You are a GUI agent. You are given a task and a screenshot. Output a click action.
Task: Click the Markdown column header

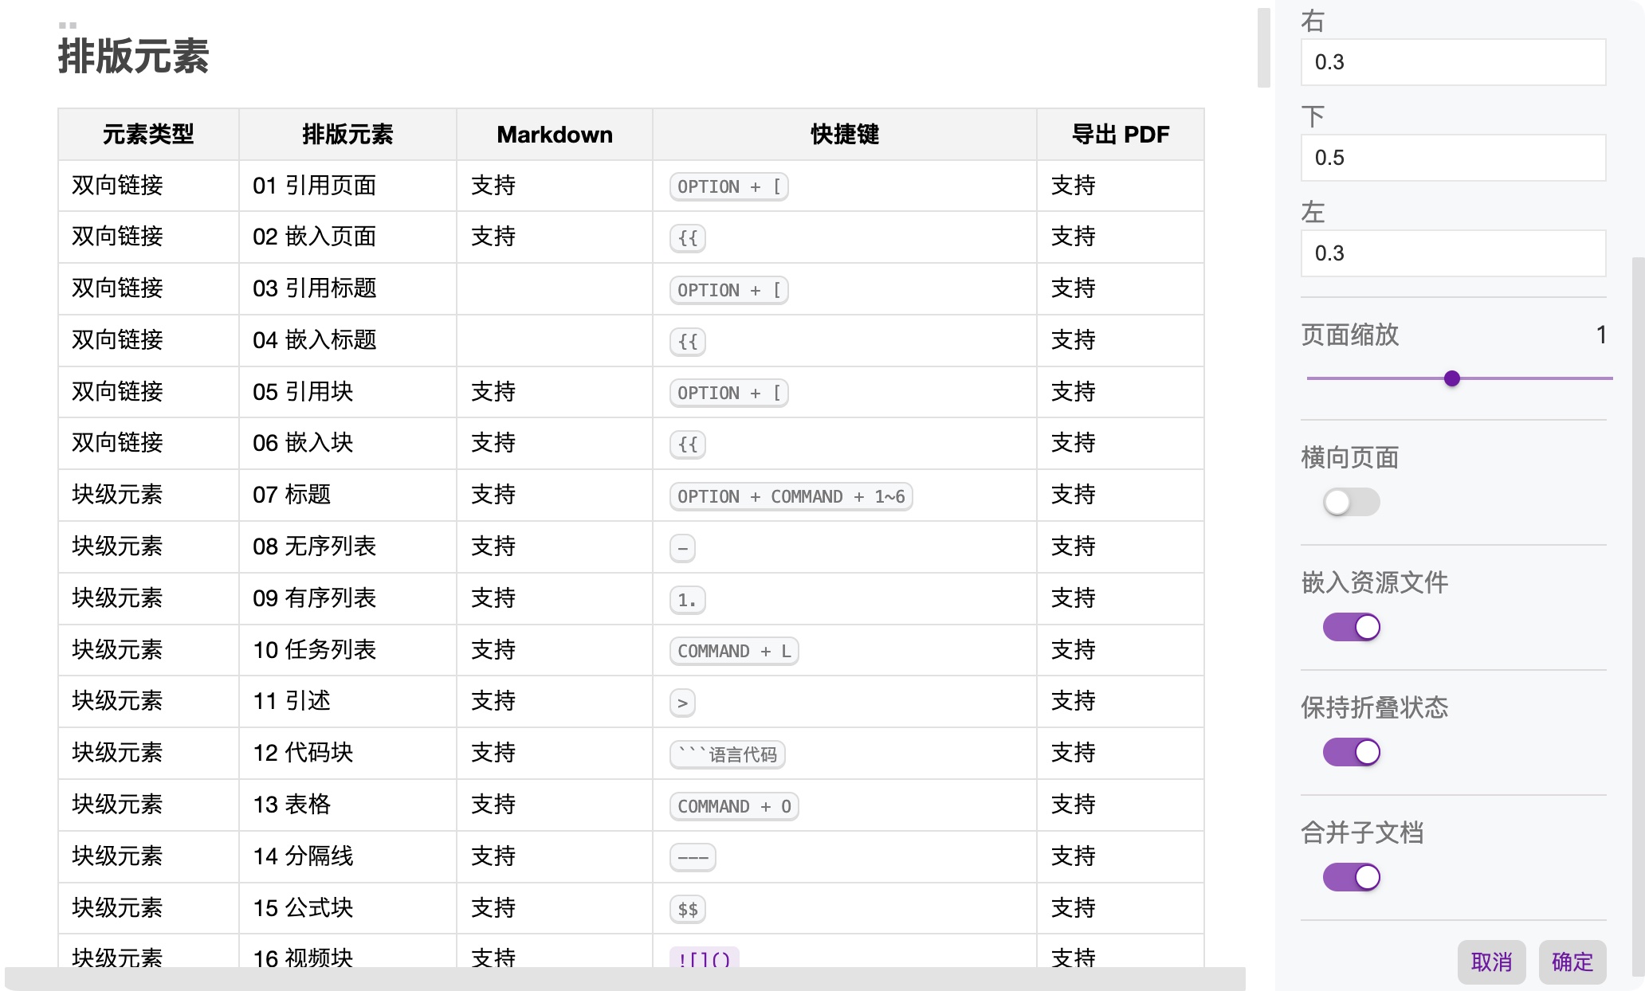(554, 134)
